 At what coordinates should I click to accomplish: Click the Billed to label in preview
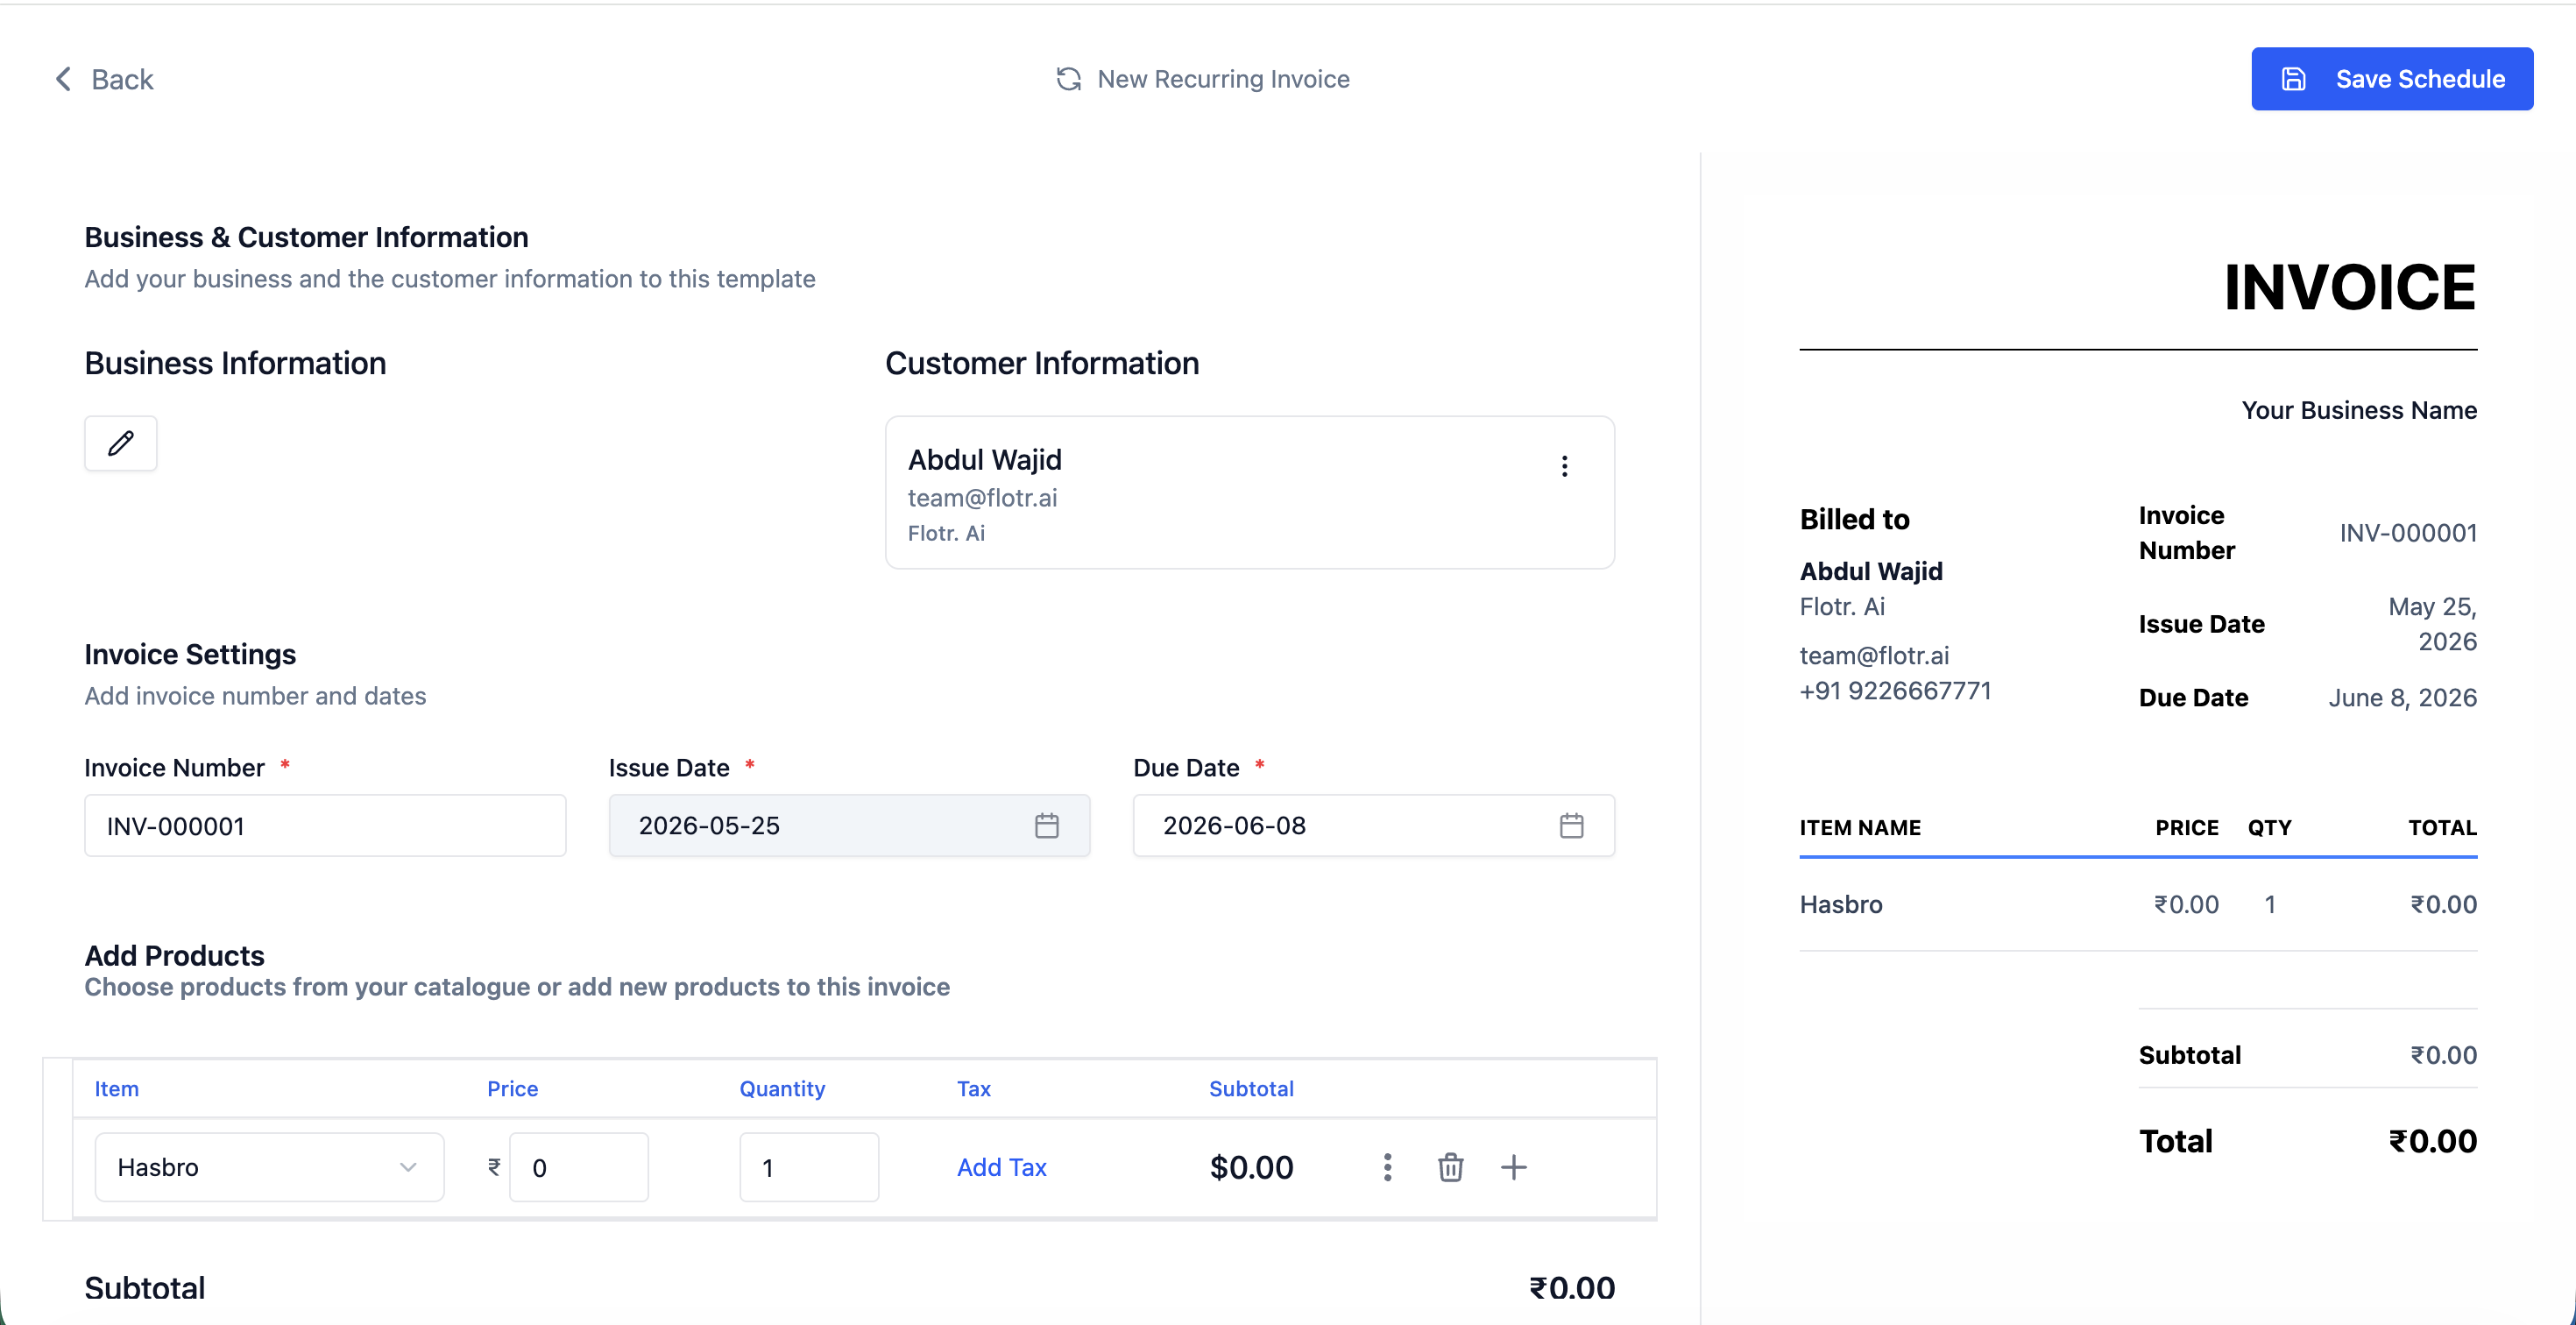[1854, 519]
